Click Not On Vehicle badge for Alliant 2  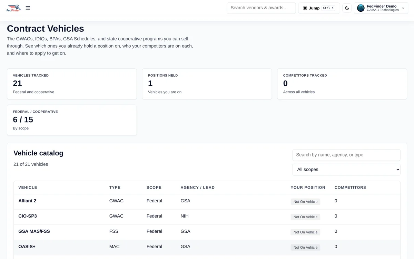coord(305,202)
